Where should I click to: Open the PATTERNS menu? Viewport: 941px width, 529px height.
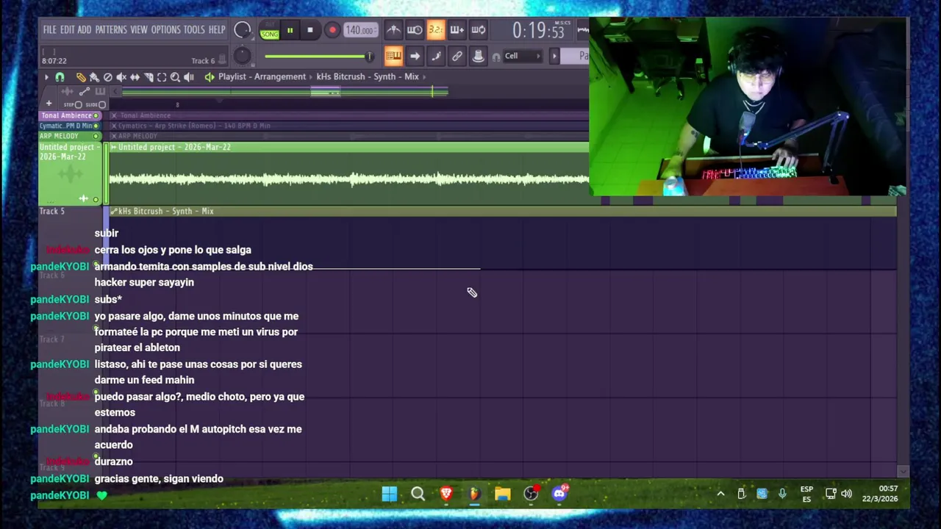111,30
